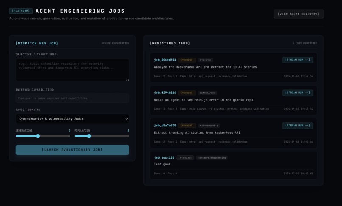
Task: Select the job_f294b166 job ID
Action: click(165, 93)
